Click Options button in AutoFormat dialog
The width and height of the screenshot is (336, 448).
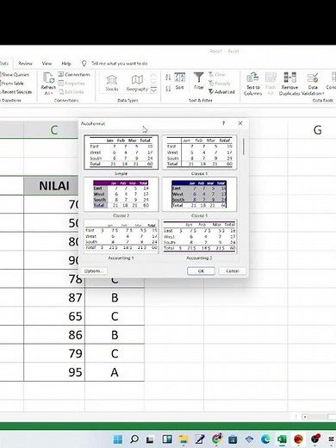coord(93,271)
